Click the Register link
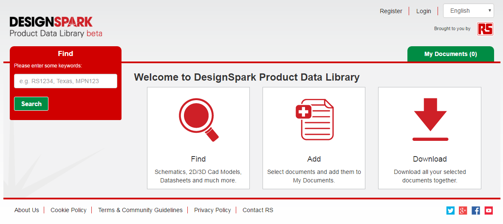This screenshot has width=503, height=224. coord(391,11)
